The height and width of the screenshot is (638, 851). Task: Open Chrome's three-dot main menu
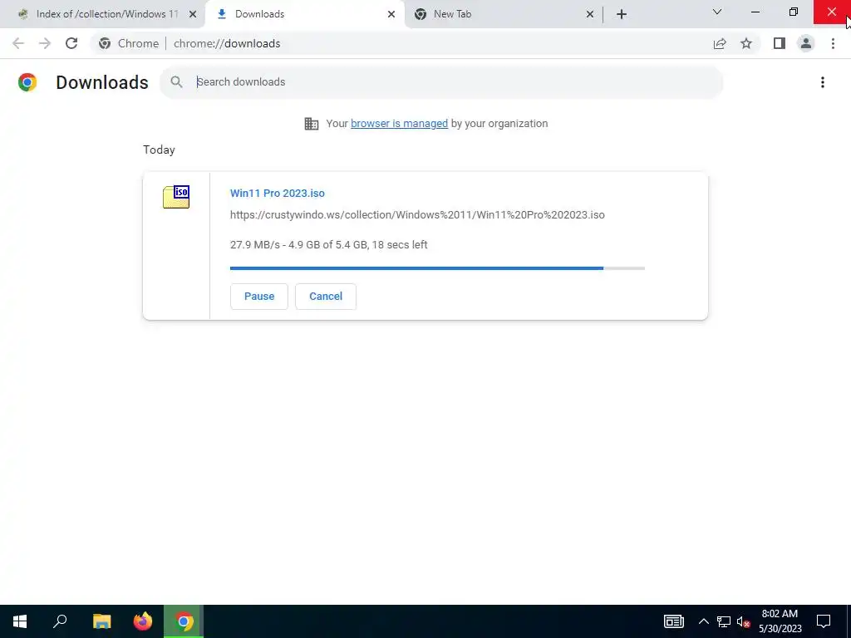(x=833, y=43)
